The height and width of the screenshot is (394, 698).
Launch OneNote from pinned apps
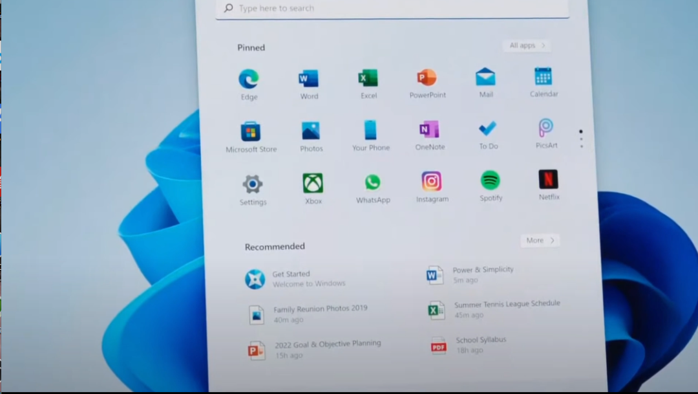tap(430, 135)
